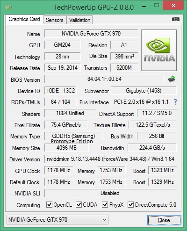The image size is (187, 231).
Task: Click the DirectX Support field 11.2 / SM5.0
Action: pyautogui.click(x=157, y=113)
